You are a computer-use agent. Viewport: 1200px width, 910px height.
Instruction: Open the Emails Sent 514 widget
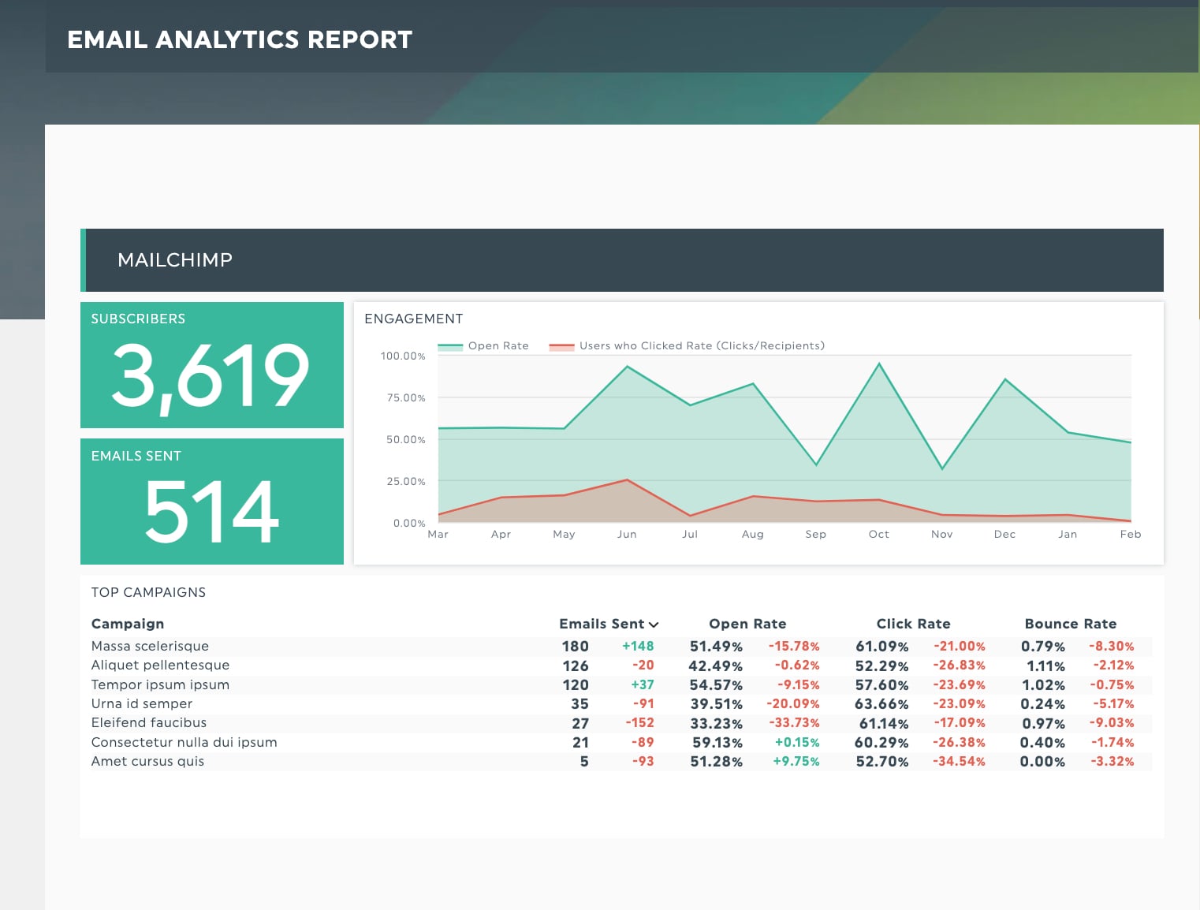coord(212,502)
